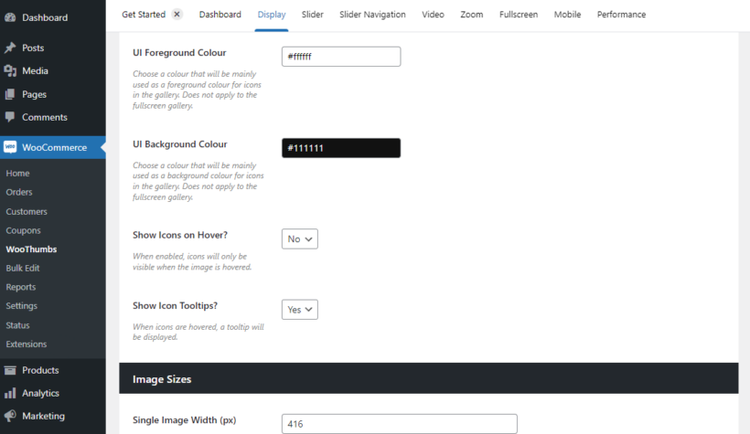Click the Marketing megaphone icon
The image size is (750, 434).
click(10, 416)
